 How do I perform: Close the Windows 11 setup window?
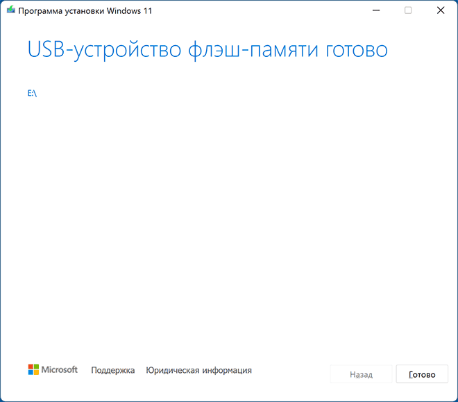click(x=441, y=10)
